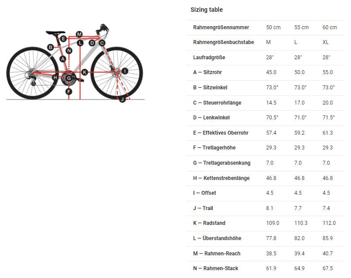Click the K wheelbase marker on the diagram
The height and width of the screenshot is (278, 351).
coord(85,72)
